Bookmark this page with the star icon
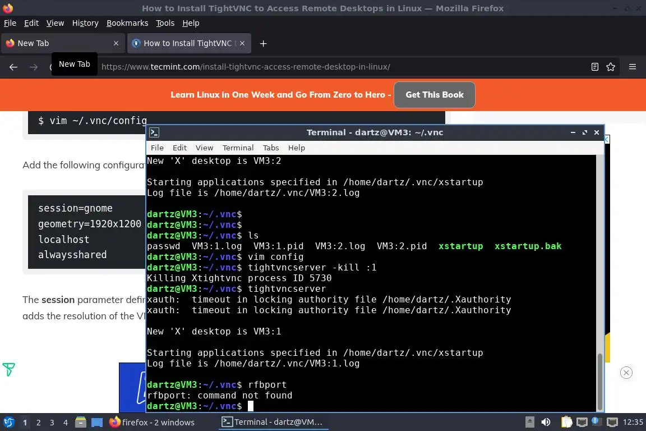 click(x=611, y=67)
